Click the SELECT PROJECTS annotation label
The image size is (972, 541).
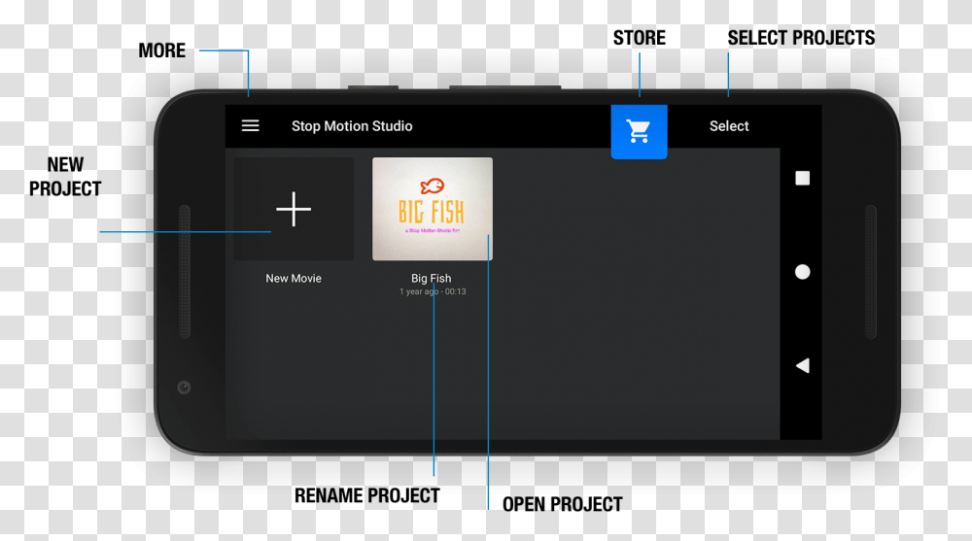[x=801, y=38]
